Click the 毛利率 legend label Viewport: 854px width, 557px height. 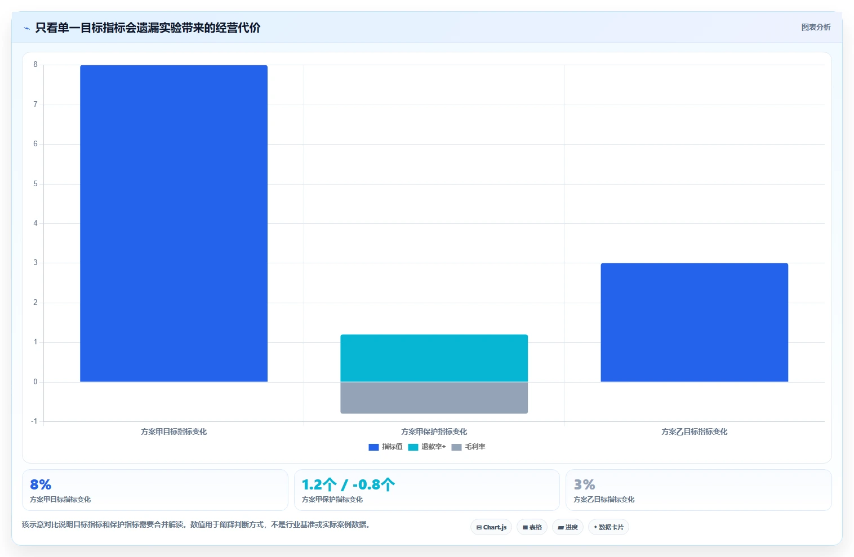475,447
